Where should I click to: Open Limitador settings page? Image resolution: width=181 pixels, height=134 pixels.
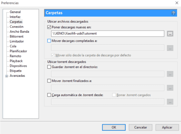click(x=17, y=41)
